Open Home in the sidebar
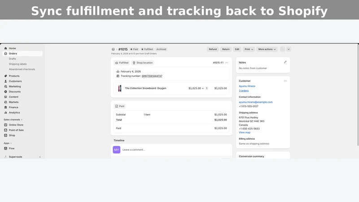359x202 pixels. 13,48
